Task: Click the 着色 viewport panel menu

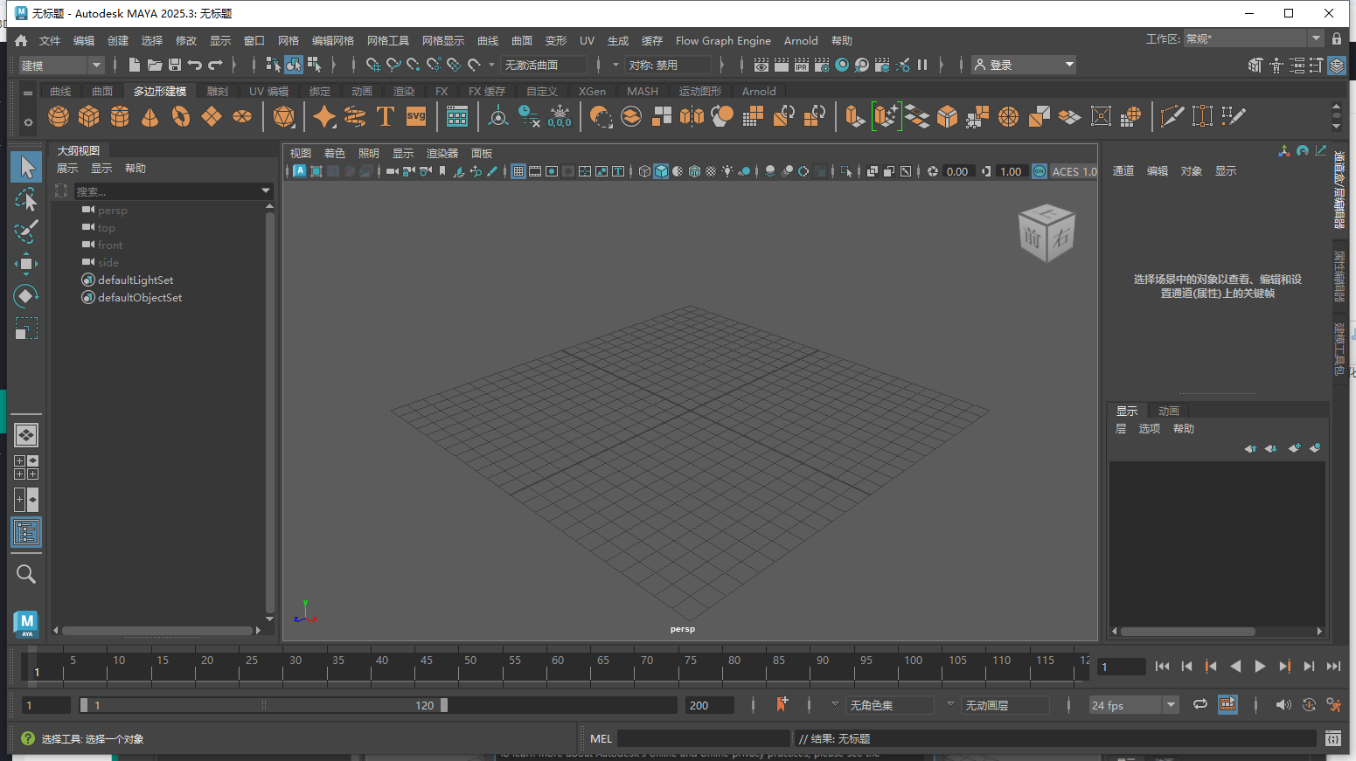Action: [x=335, y=153]
